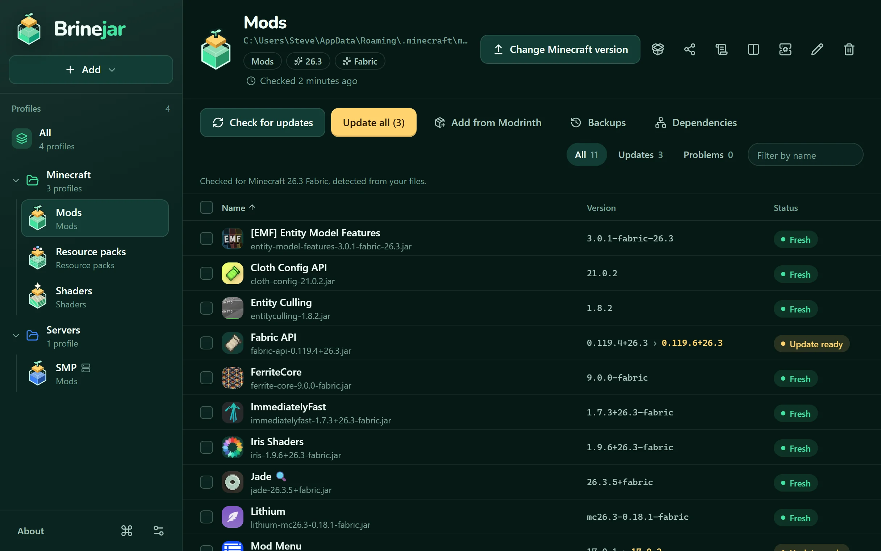
Task: Click the stacked boxes icon in header toolbar
Action: pyautogui.click(x=658, y=49)
